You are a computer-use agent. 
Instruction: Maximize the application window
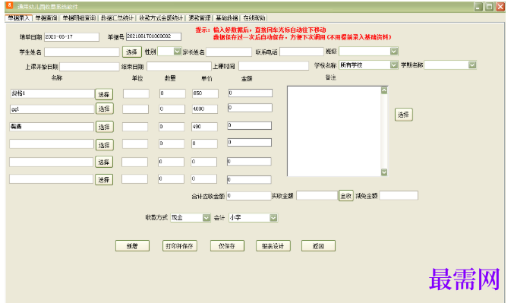490,7
